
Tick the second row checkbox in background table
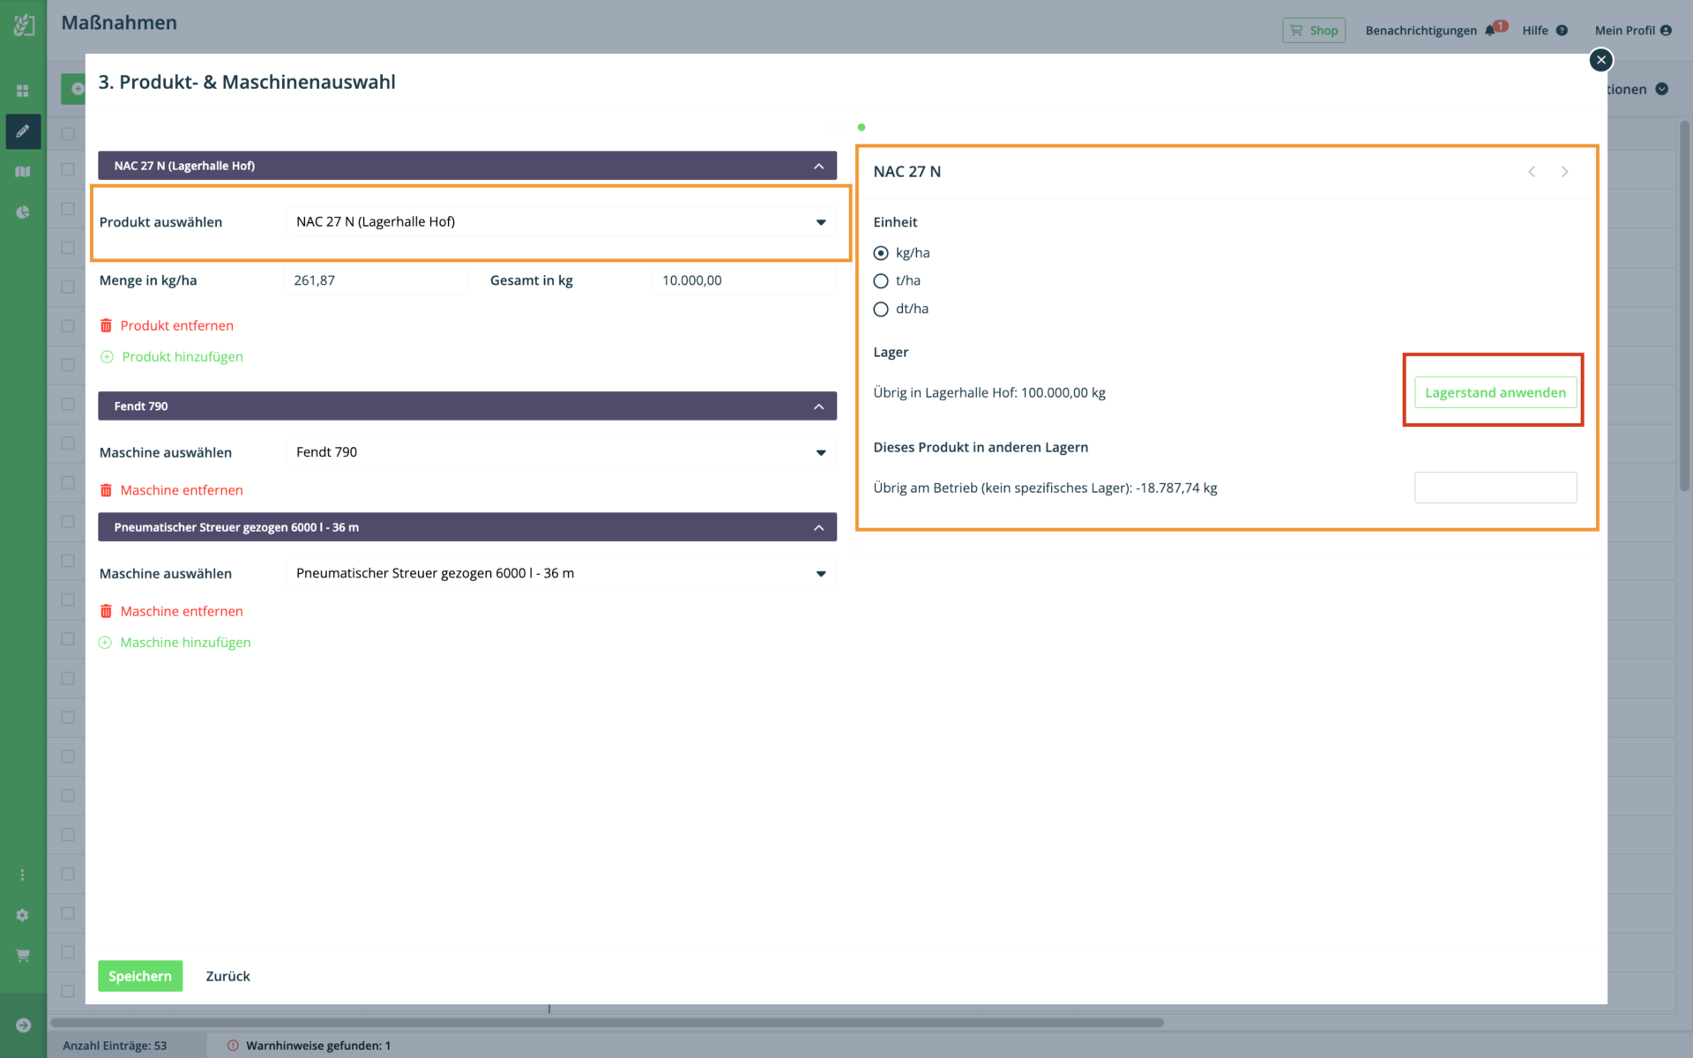68,209
